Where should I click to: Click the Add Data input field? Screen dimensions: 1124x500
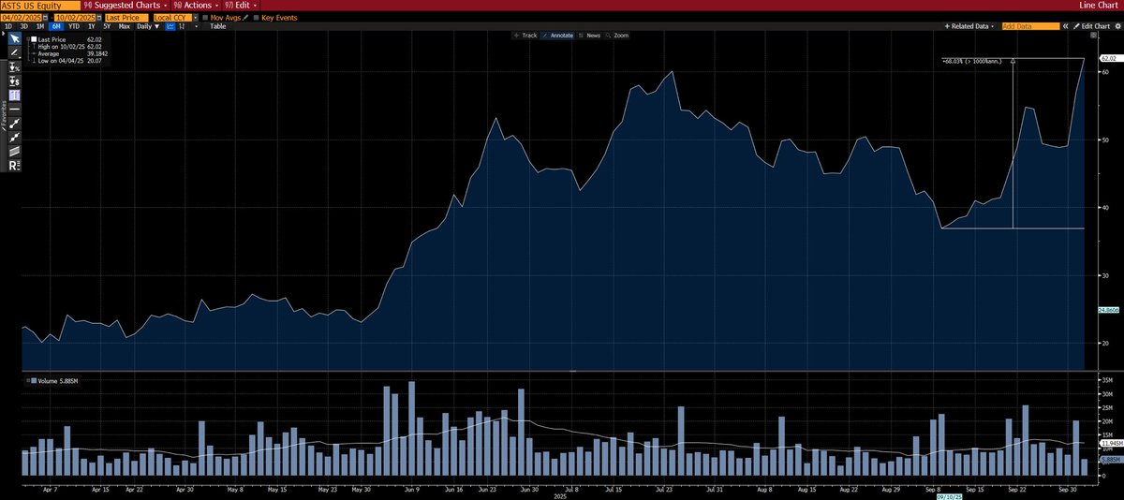click(x=1032, y=26)
